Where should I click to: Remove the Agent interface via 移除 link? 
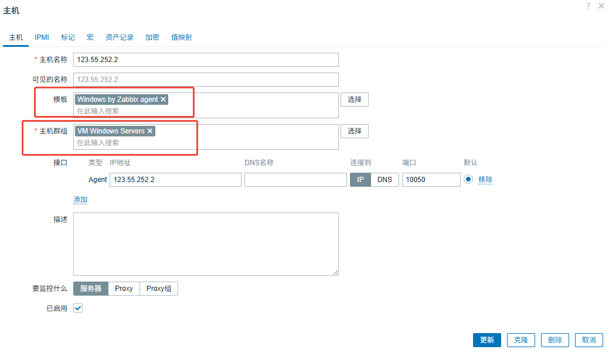[x=485, y=179]
